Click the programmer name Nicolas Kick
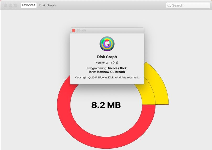This screenshot has width=212, height=150. pos(117,68)
